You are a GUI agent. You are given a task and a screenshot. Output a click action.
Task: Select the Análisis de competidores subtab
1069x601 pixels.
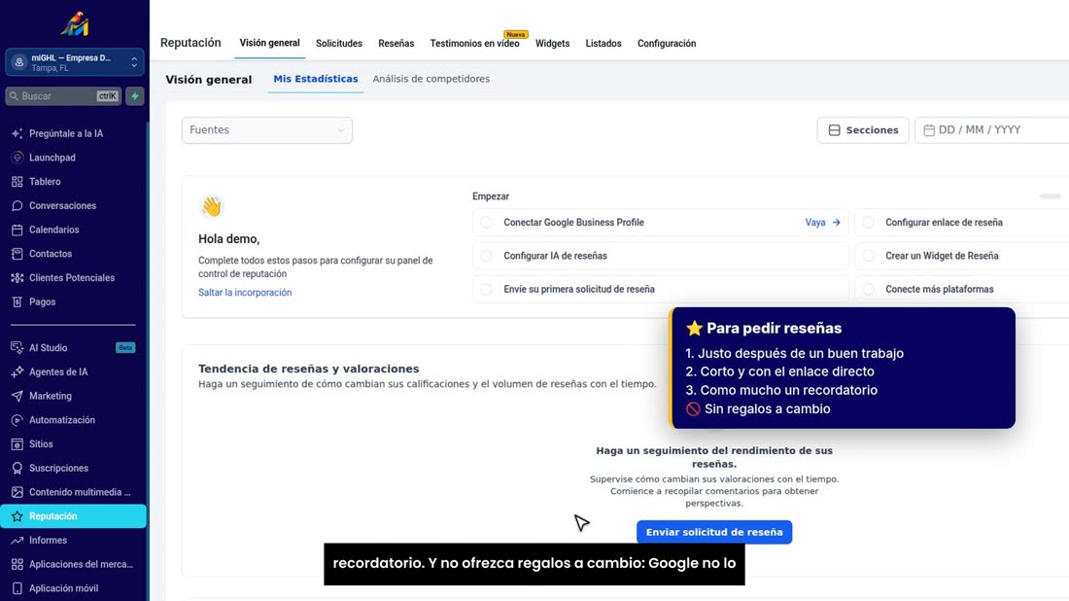[431, 79]
